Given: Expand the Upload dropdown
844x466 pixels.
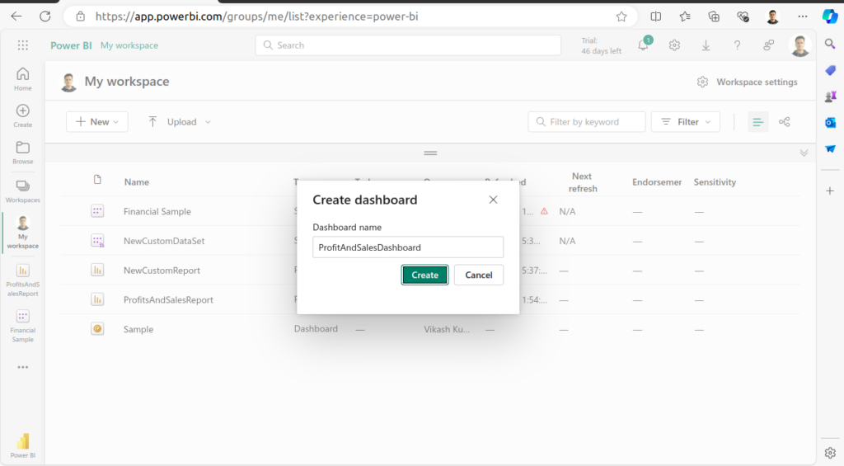Looking at the screenshot, I should (180, 122).
